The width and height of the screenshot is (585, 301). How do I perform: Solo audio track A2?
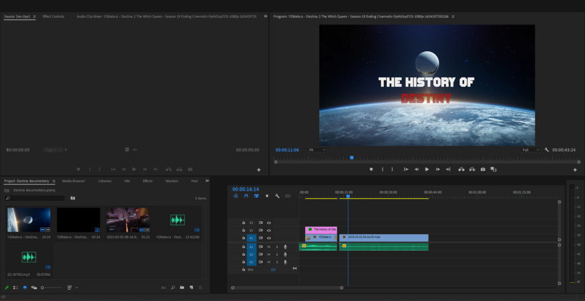(277, 254)
